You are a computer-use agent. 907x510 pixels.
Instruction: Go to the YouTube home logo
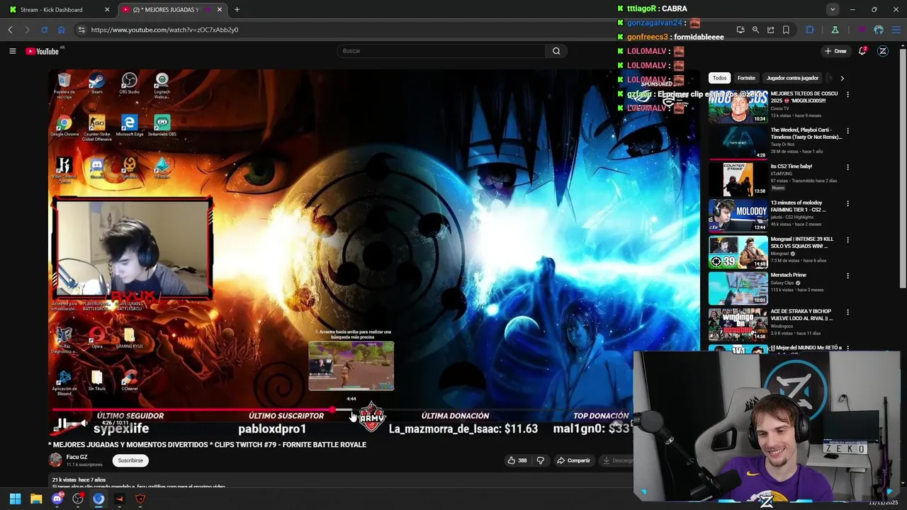click(x=44, y=51)
